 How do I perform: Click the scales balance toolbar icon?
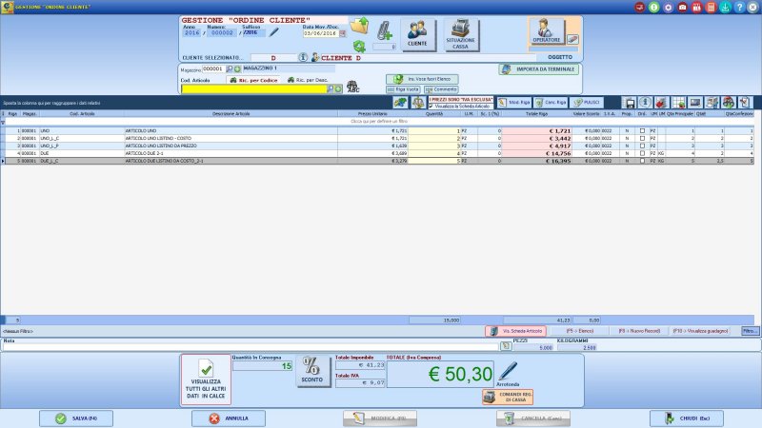pyautogui.click(x=417, y=103)
